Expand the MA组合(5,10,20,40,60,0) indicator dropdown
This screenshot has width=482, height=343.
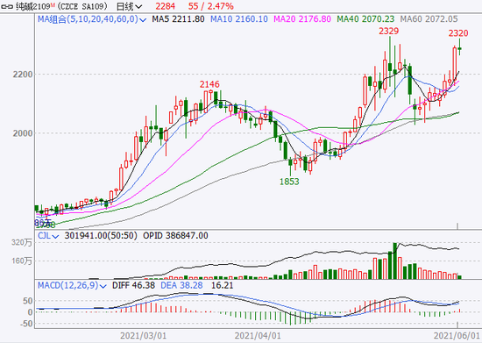92,19
